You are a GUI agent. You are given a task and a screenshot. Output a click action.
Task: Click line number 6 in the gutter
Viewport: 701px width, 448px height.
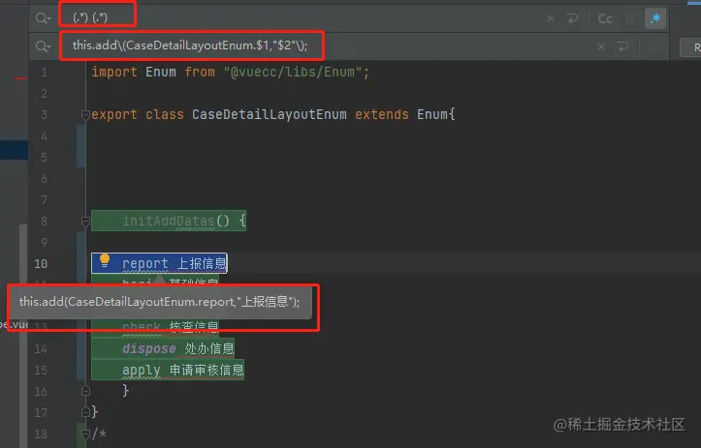click(44, 179)
